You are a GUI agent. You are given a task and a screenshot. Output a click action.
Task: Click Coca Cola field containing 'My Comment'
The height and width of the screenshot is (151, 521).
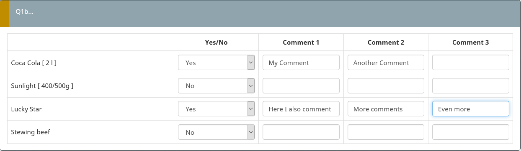(x=301, y=63)
